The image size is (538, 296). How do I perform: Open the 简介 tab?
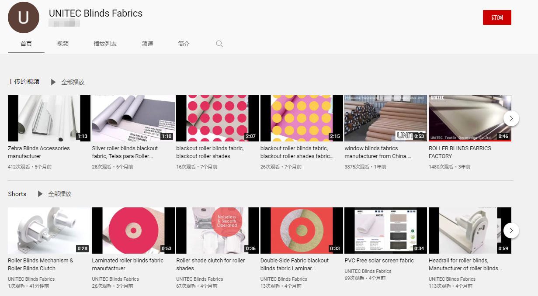(184, 44)
